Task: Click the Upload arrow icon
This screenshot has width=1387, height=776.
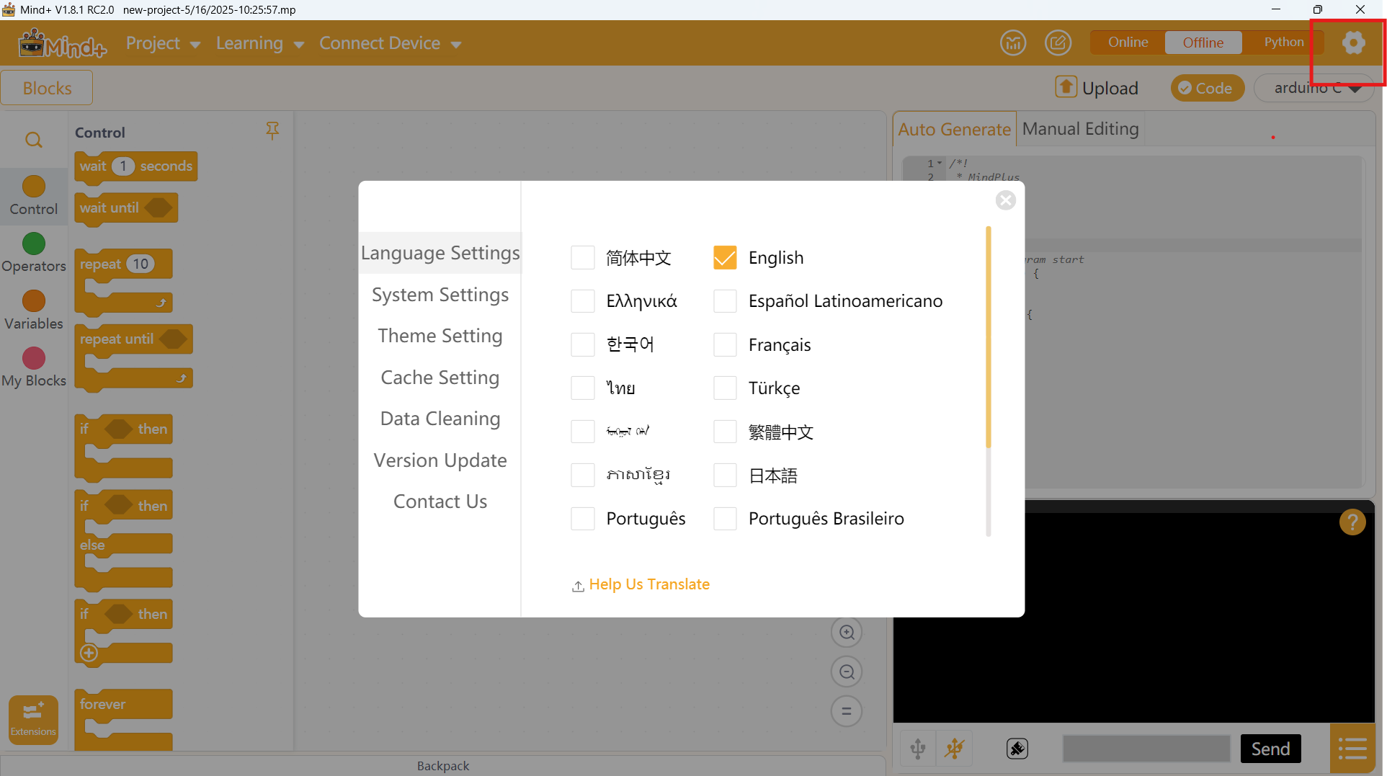Action: coord(1066,87)
